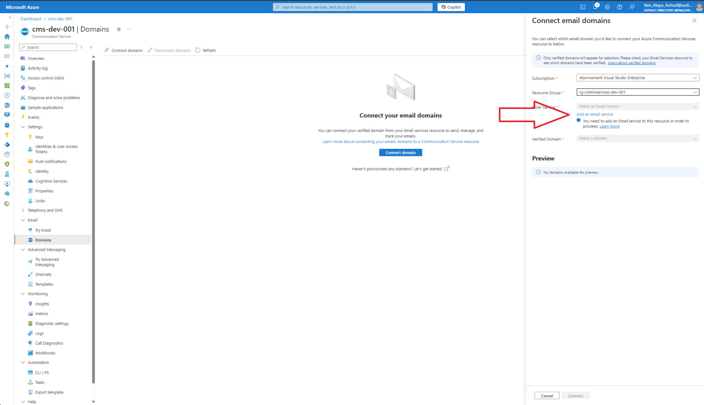Switch to Connect domains in the command bar
Image resolution: width=704 pixels, height=405 pixels.
pos(127,50)
